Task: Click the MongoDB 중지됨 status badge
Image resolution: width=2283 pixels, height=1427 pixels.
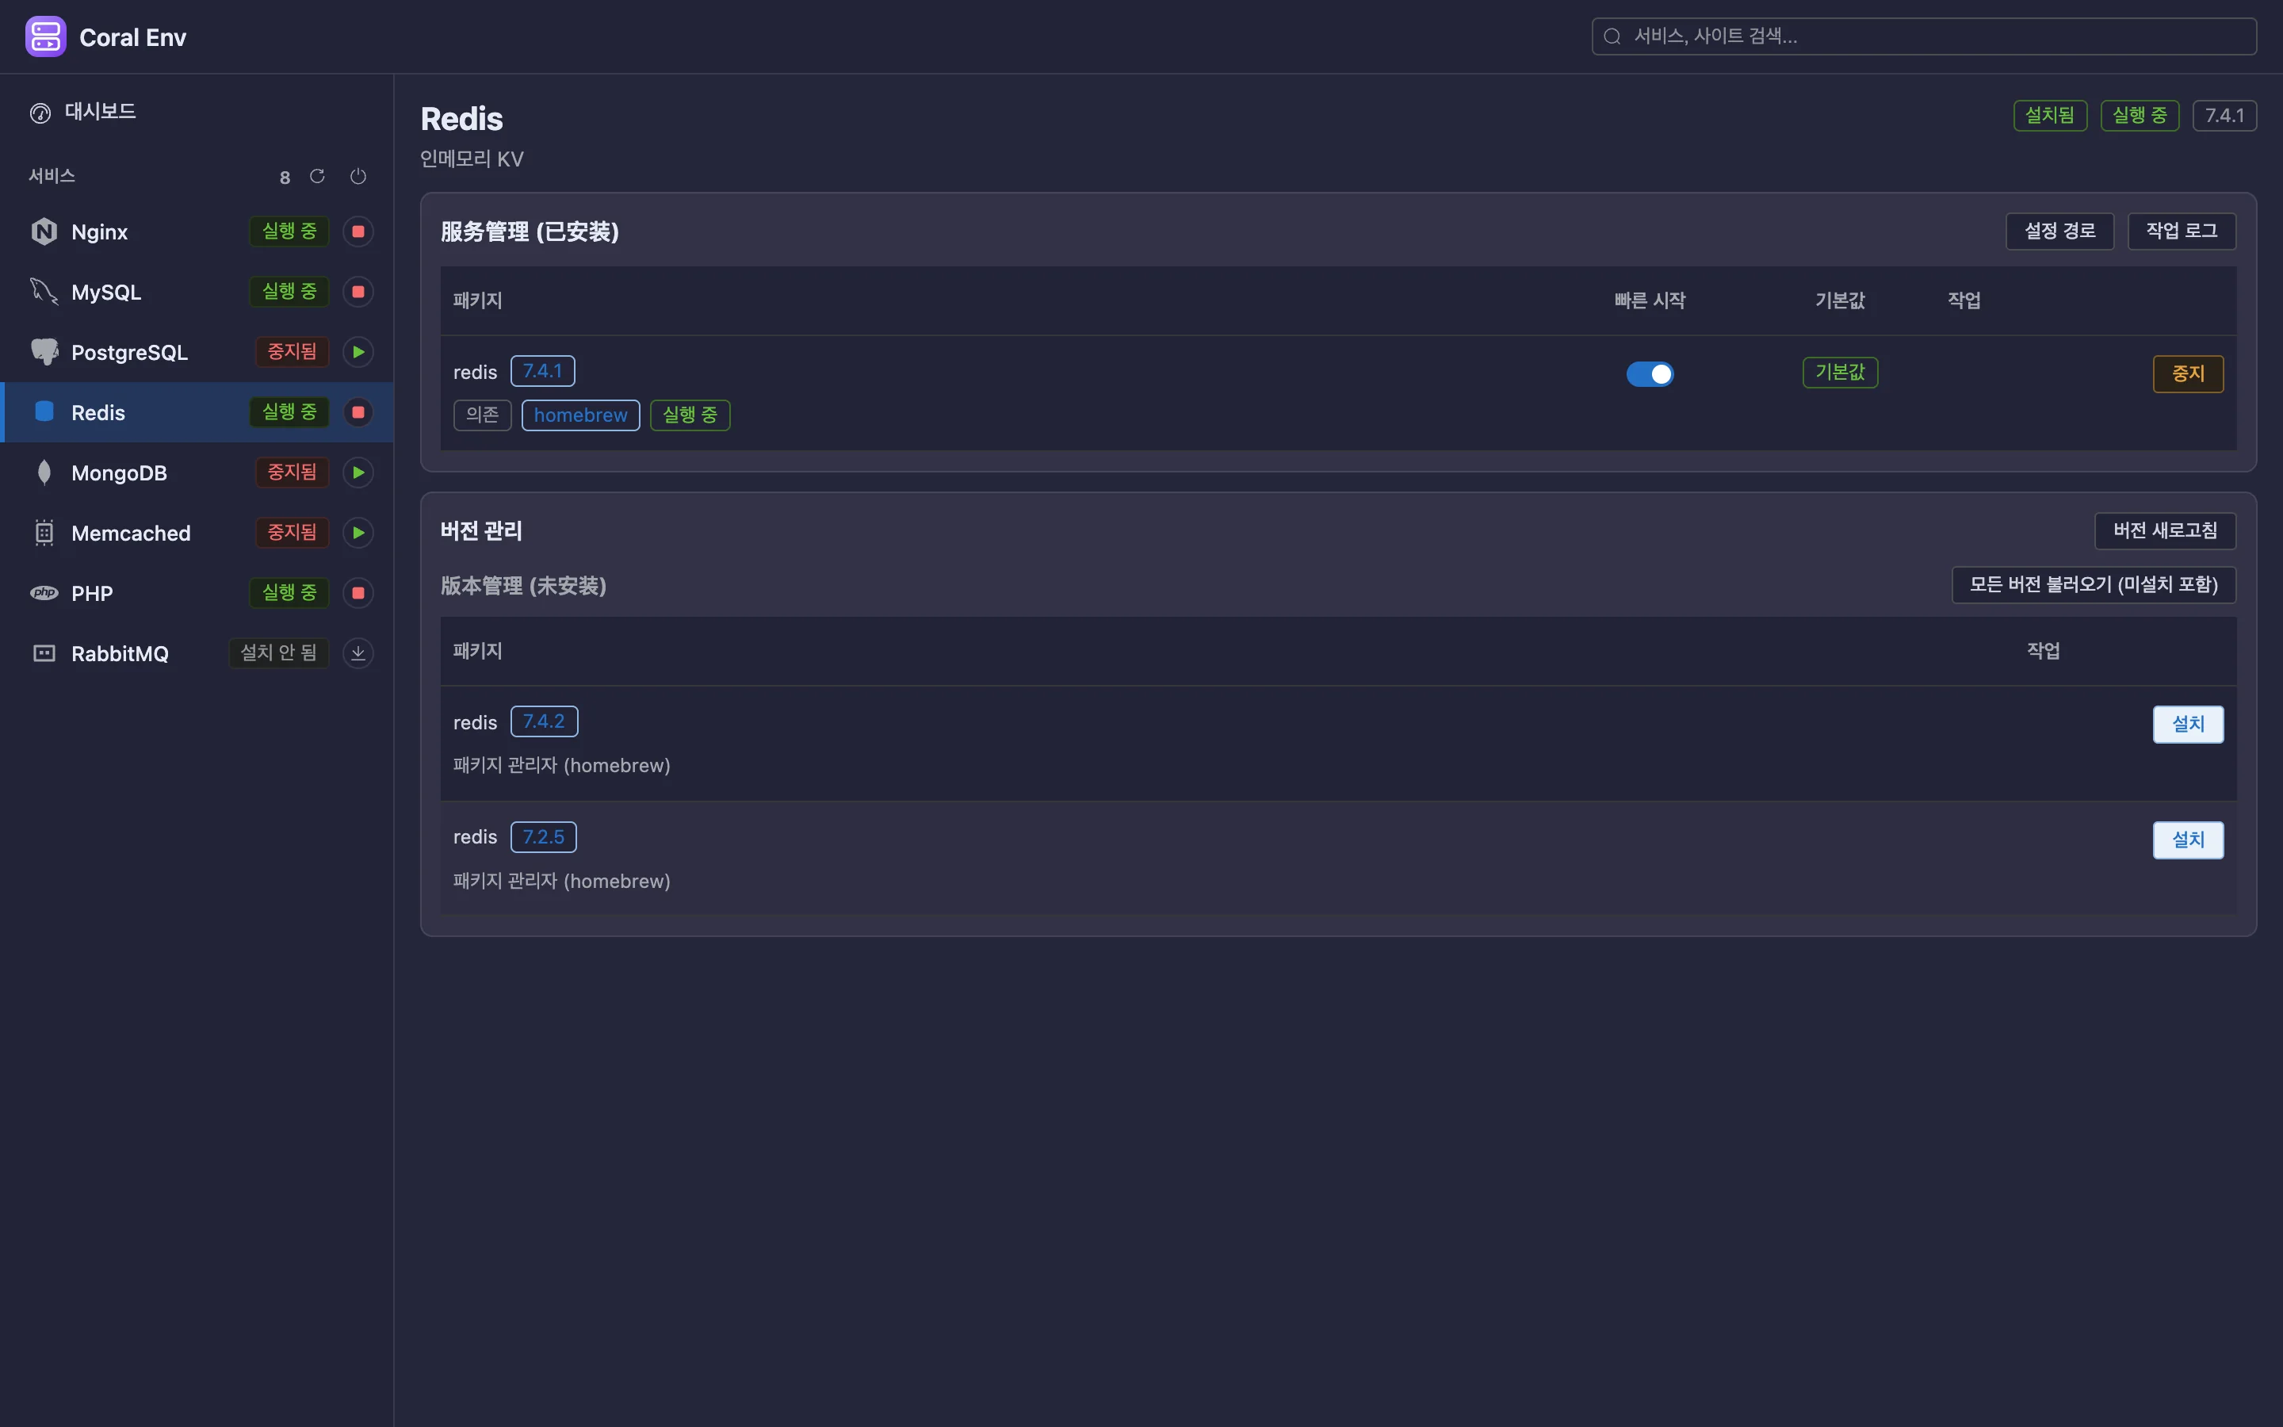Action: tap(292, 472)
